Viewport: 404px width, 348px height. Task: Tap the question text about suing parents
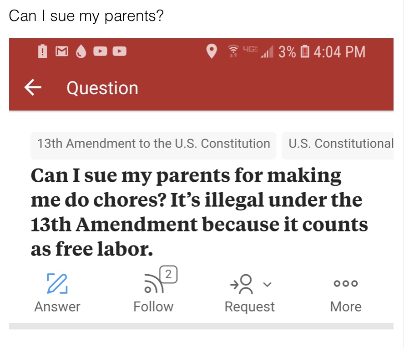(199, 212)
